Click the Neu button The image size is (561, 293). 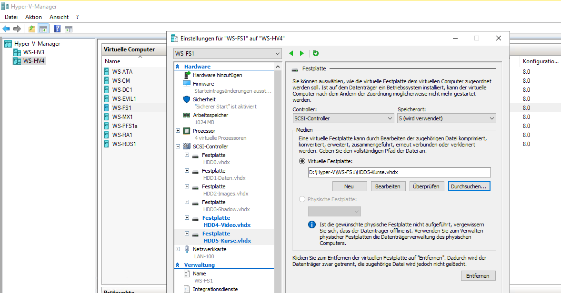(349, 186)
